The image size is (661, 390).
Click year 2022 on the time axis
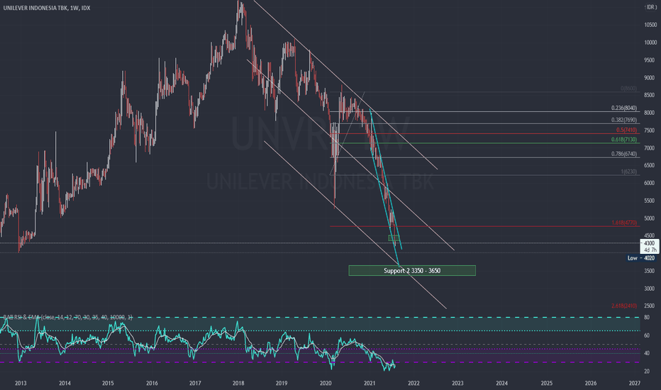click(x=413, y=383)
